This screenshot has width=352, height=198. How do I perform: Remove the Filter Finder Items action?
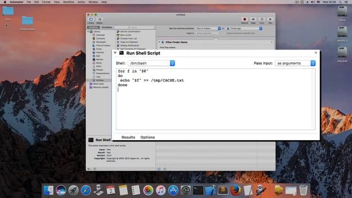[271, 42]
